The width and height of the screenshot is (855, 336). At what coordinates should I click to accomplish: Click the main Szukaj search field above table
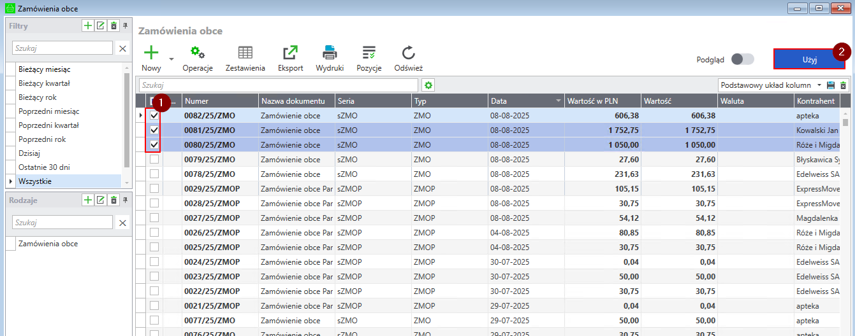point(278,85)
